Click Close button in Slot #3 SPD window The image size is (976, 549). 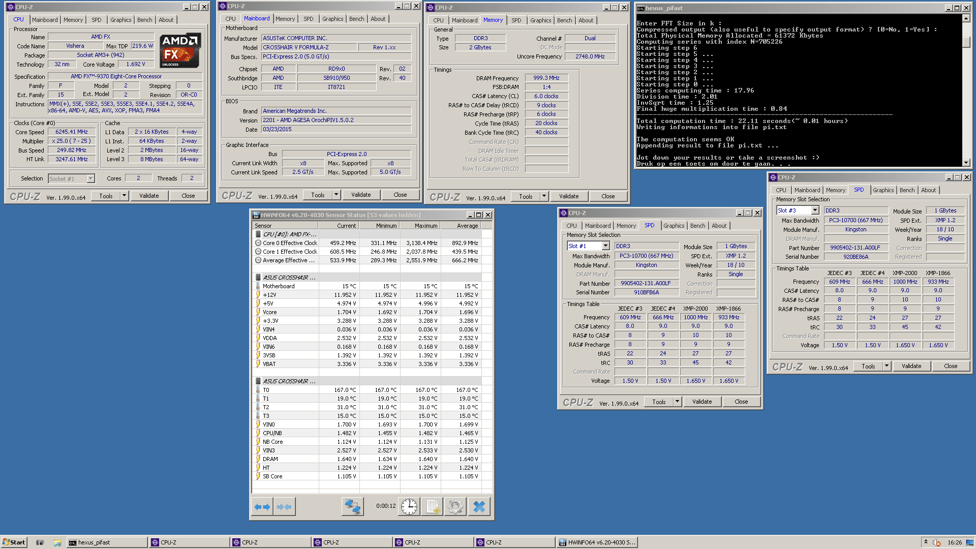tap(951, 366)
